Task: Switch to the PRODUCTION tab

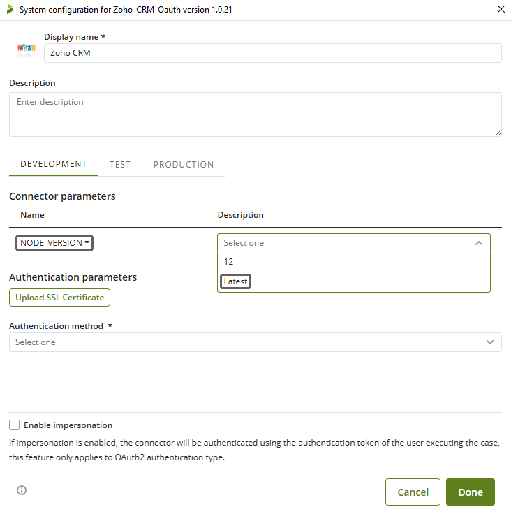Action: click(x=184, y=165)
